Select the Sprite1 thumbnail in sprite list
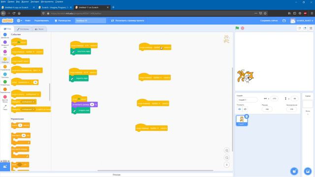This screenshot has height=177, width=315. pos(242,120)
